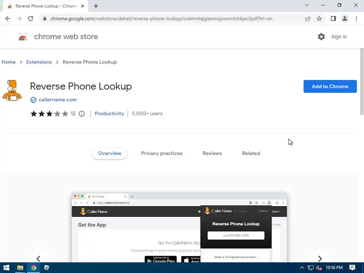Share this page icon in address bar

tap(308, 18)
